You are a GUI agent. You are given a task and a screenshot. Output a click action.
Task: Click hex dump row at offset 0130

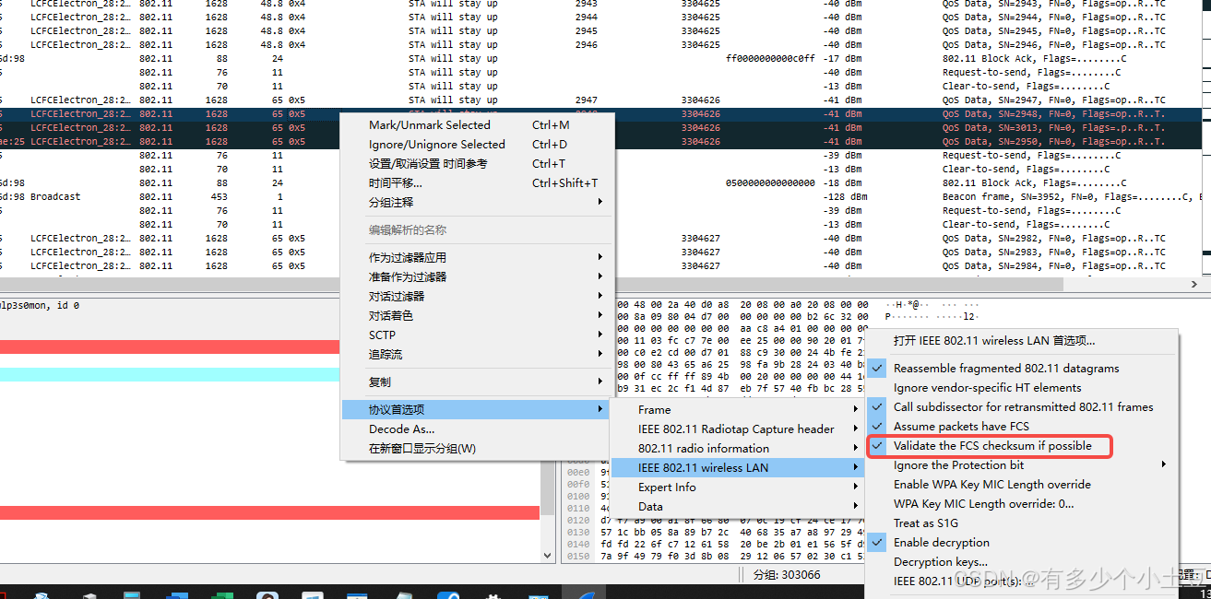[715, 533]
